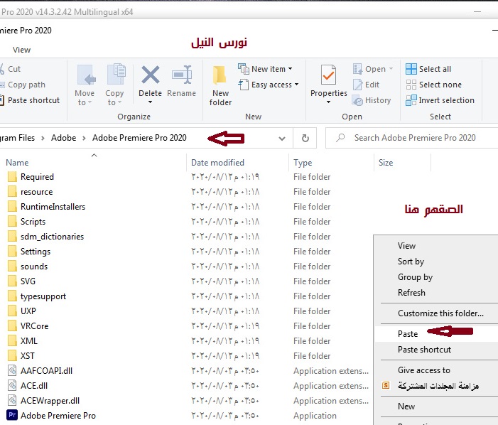Open the Move to menu
Viewport: 498px width, 425px height.
(85, 85)
